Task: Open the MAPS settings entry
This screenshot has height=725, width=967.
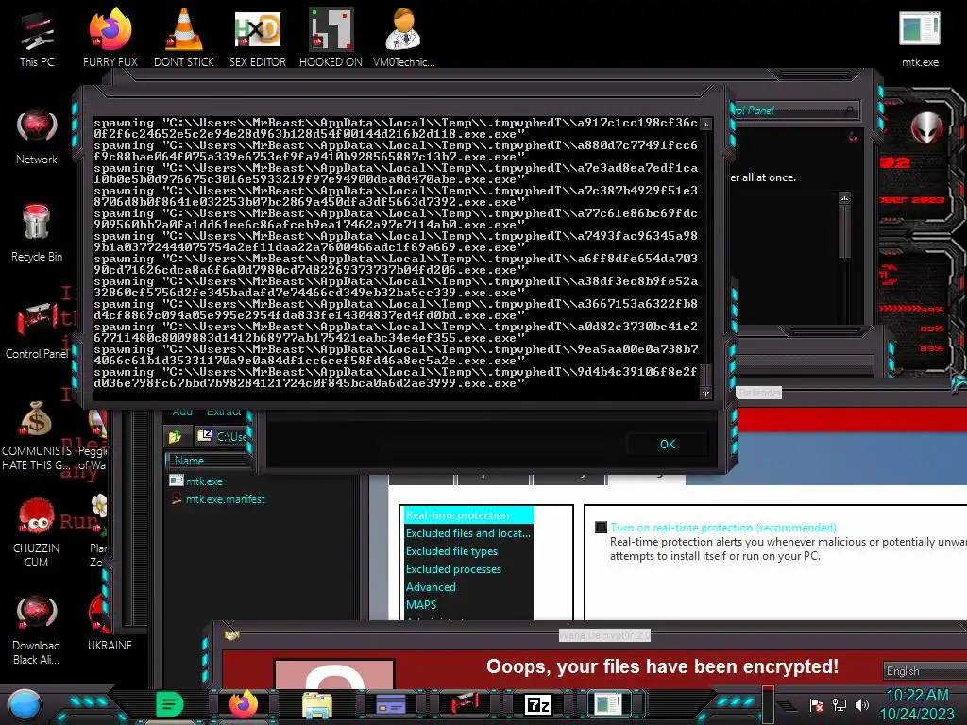Action: click(x=468, y=605)
